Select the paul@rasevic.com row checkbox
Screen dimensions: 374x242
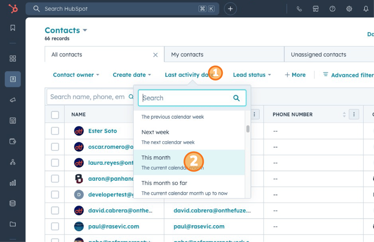click(55, 226)
